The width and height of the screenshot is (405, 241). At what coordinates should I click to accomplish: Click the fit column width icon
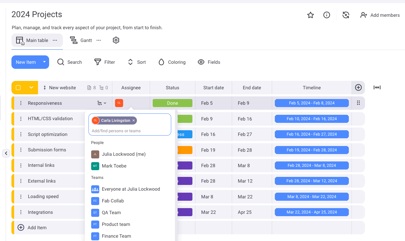point(377,88)
